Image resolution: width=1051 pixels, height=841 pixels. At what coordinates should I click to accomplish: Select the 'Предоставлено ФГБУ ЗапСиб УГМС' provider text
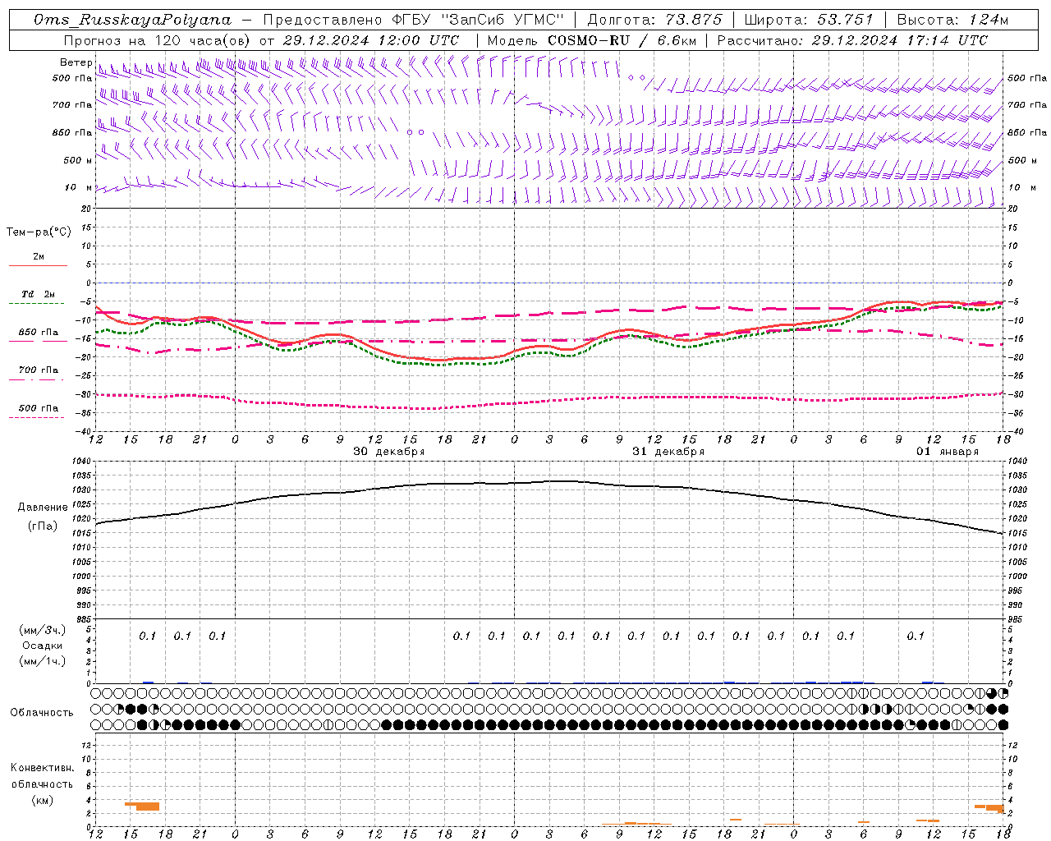(412, 20)
